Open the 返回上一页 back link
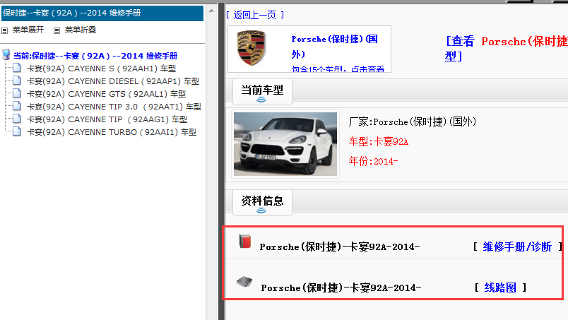The image size is (568, 320). (255, 15)
